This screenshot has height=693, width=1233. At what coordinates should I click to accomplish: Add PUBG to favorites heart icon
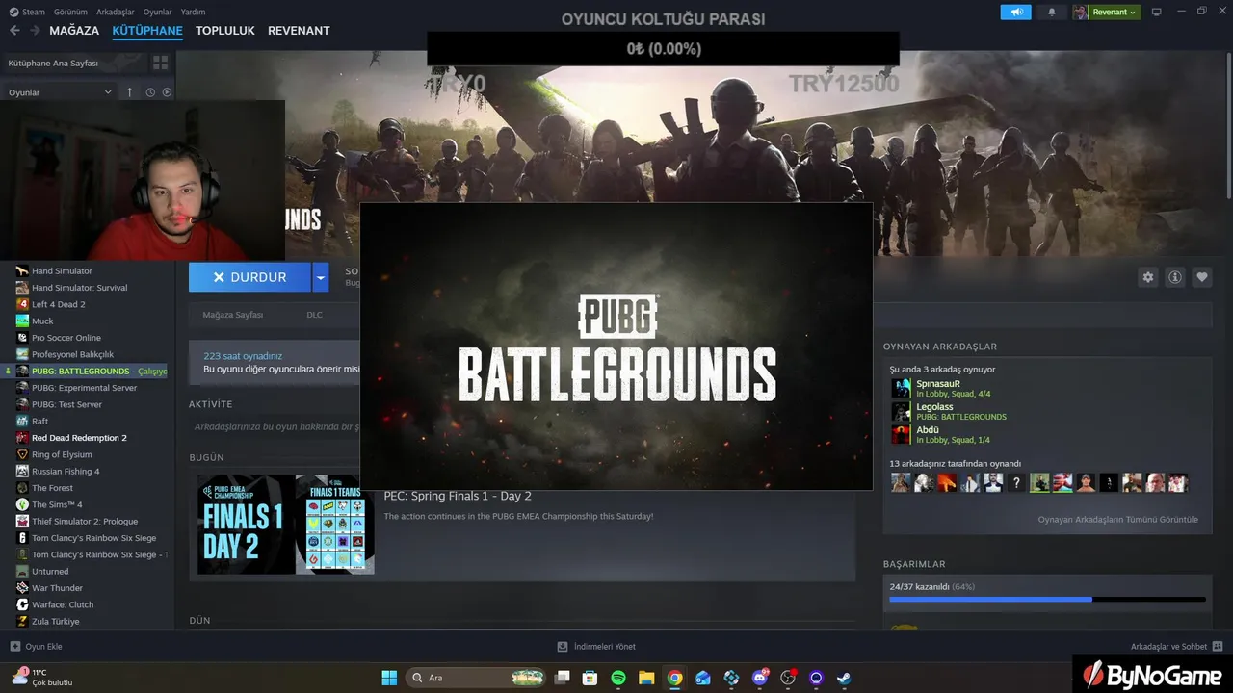click(1202, 277)
